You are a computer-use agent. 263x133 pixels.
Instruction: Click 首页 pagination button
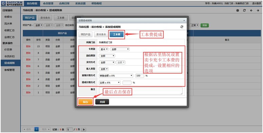coord(29,129)
